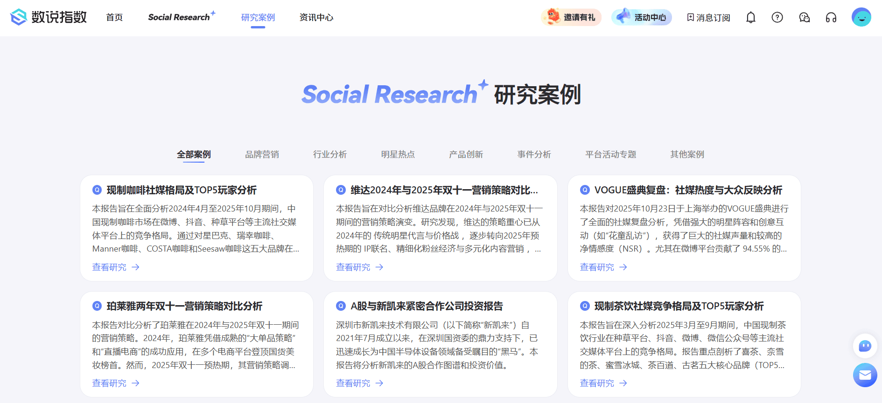
Task: Open the user avatar profile
Action: [x=861, y=17]
